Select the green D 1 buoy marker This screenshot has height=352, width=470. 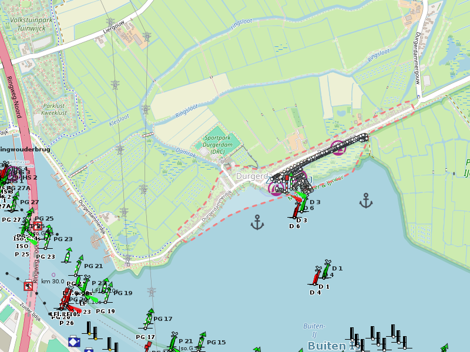coord(327,269)
